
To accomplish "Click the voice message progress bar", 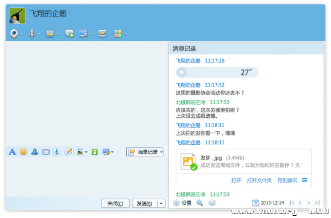I will tap(217, 73).
